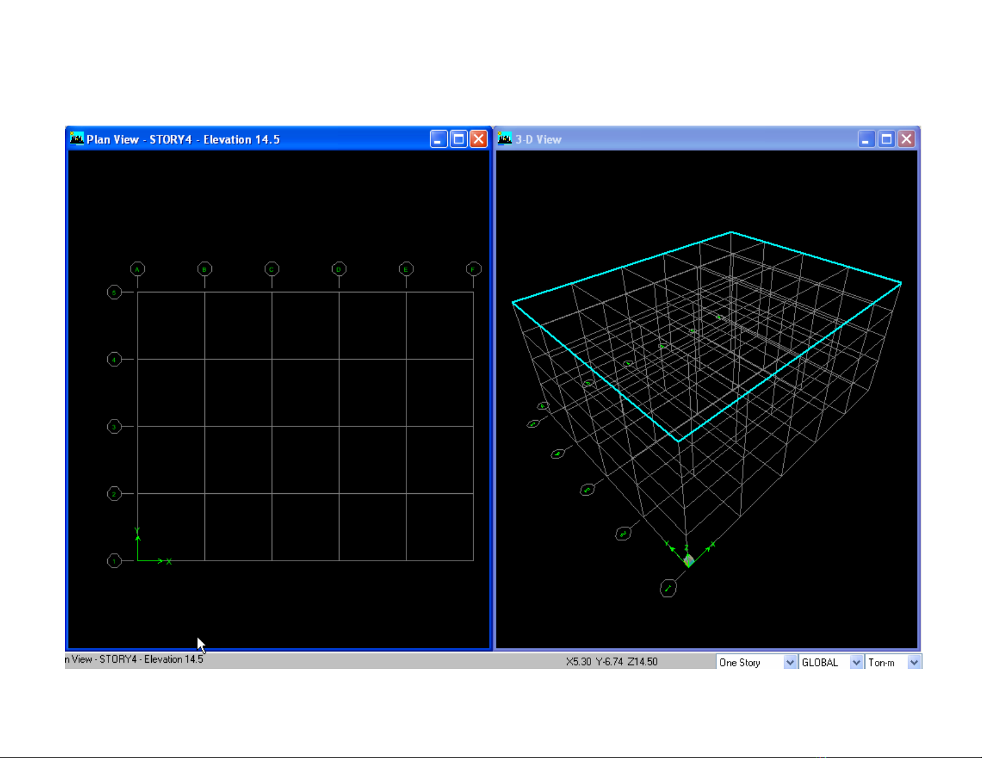Close the Plan View window
The image size is (982, 758).
[478, 139]
